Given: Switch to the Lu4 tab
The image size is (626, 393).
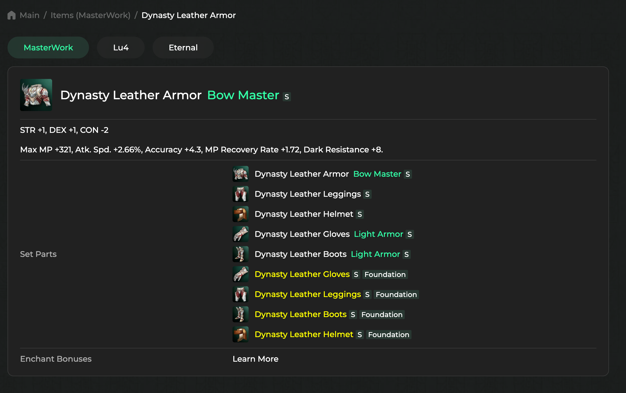Looking at the screenshot, I should point(121,48).
